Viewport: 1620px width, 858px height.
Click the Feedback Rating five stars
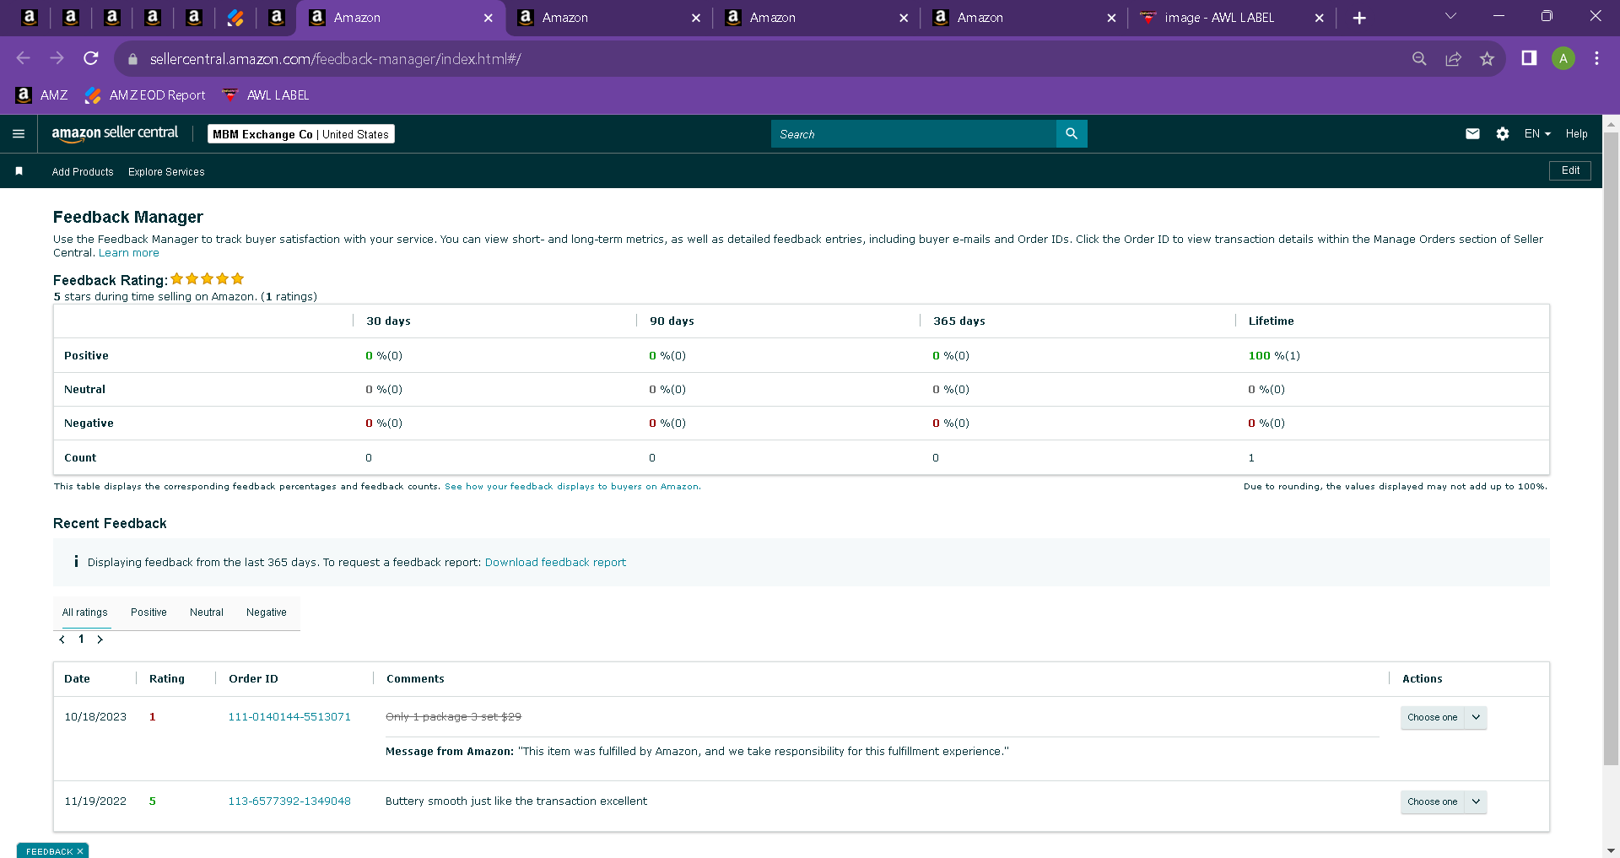coord(208,279)
